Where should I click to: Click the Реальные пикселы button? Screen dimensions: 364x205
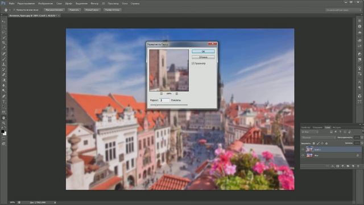point(55,10)
